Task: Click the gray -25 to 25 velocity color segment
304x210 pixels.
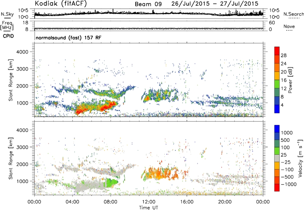Action: click(x=277, y=158)
